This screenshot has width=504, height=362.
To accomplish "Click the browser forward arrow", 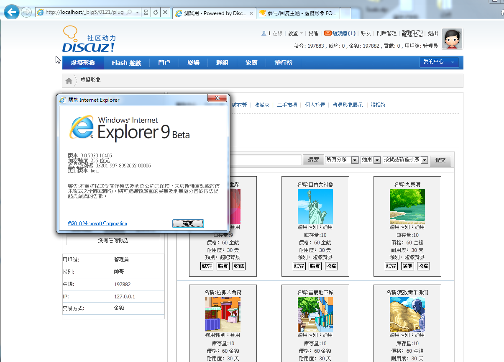I will (26, 13).
